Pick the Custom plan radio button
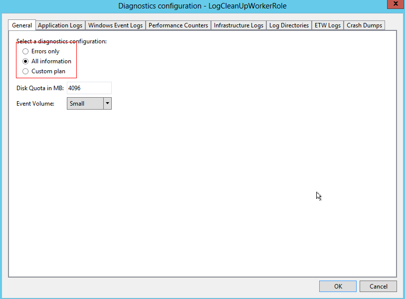This screenshot has height=299, width=405. (x=26, y=71)
